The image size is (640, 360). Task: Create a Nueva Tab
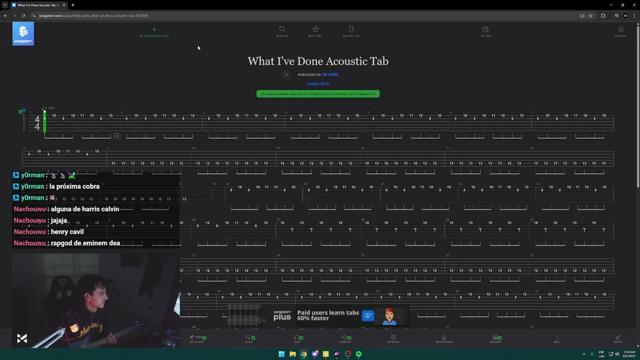point(351,31)
